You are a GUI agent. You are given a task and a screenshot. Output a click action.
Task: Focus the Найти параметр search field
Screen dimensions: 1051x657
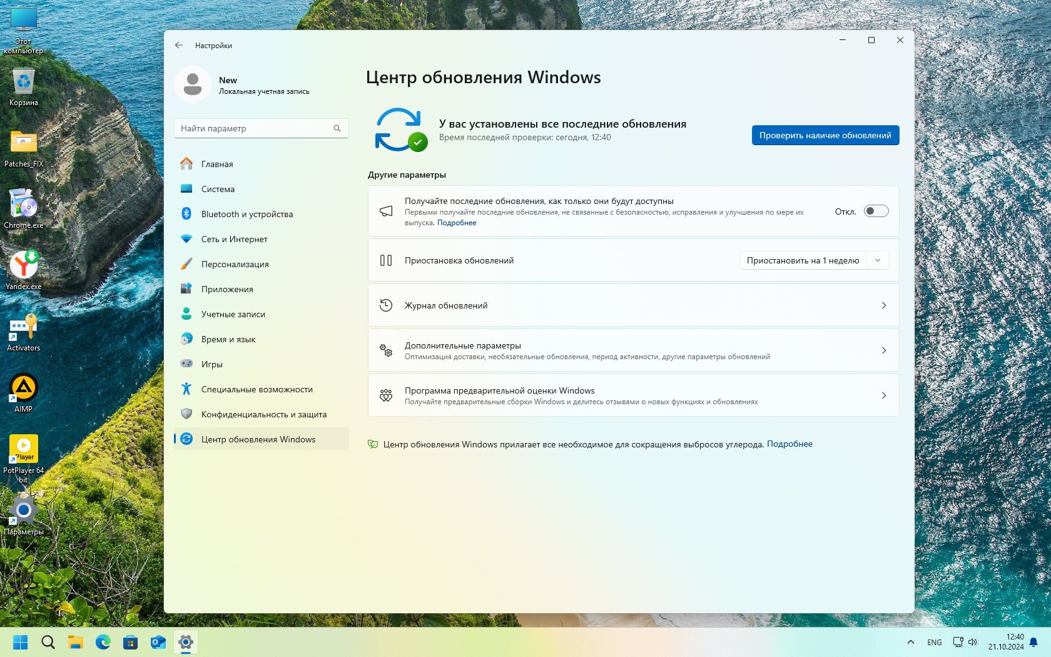point(253,128)
